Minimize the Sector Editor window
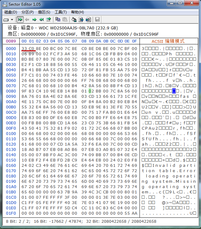The width and height of the screenshot is (201, 229). (172, 3)
